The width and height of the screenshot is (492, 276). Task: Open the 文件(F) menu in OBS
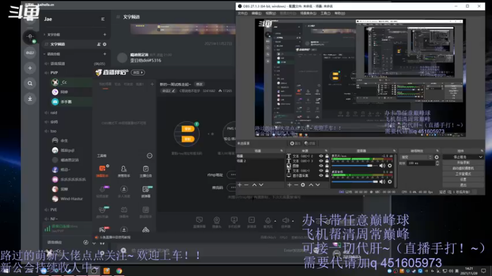pos(242,13)
